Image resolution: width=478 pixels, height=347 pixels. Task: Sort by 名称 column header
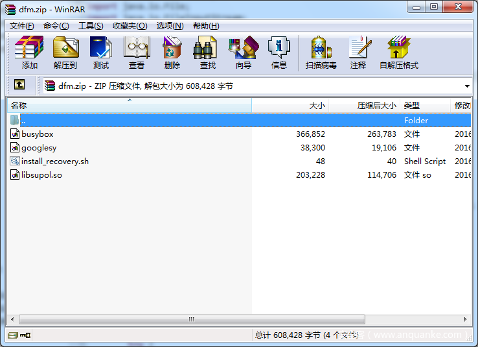(x=130, y=106)
